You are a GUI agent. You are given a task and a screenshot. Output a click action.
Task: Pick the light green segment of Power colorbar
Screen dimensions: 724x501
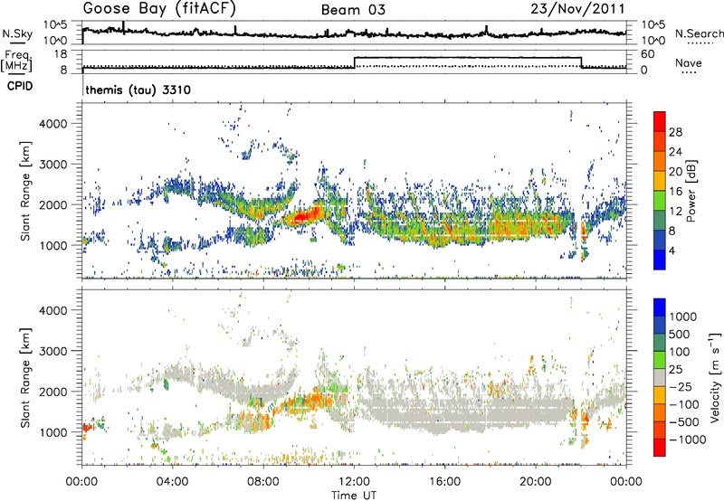click(660, 201)
